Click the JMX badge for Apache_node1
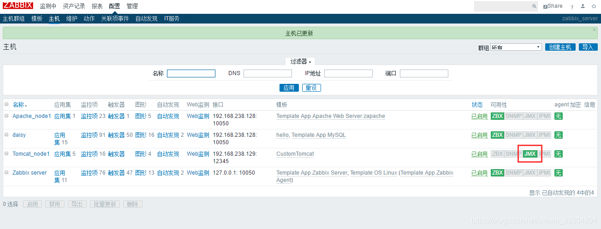 [530, 116]
